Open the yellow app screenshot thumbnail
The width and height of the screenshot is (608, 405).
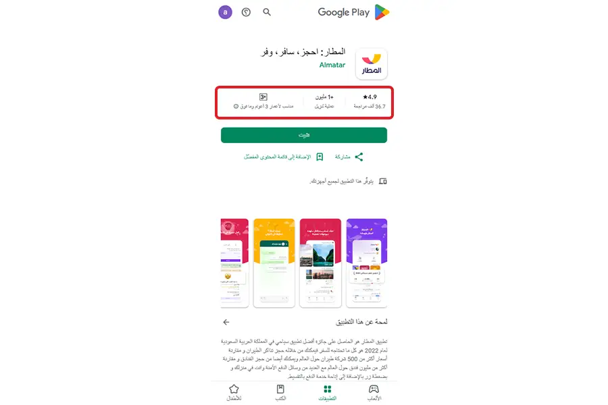click(274, 263)
